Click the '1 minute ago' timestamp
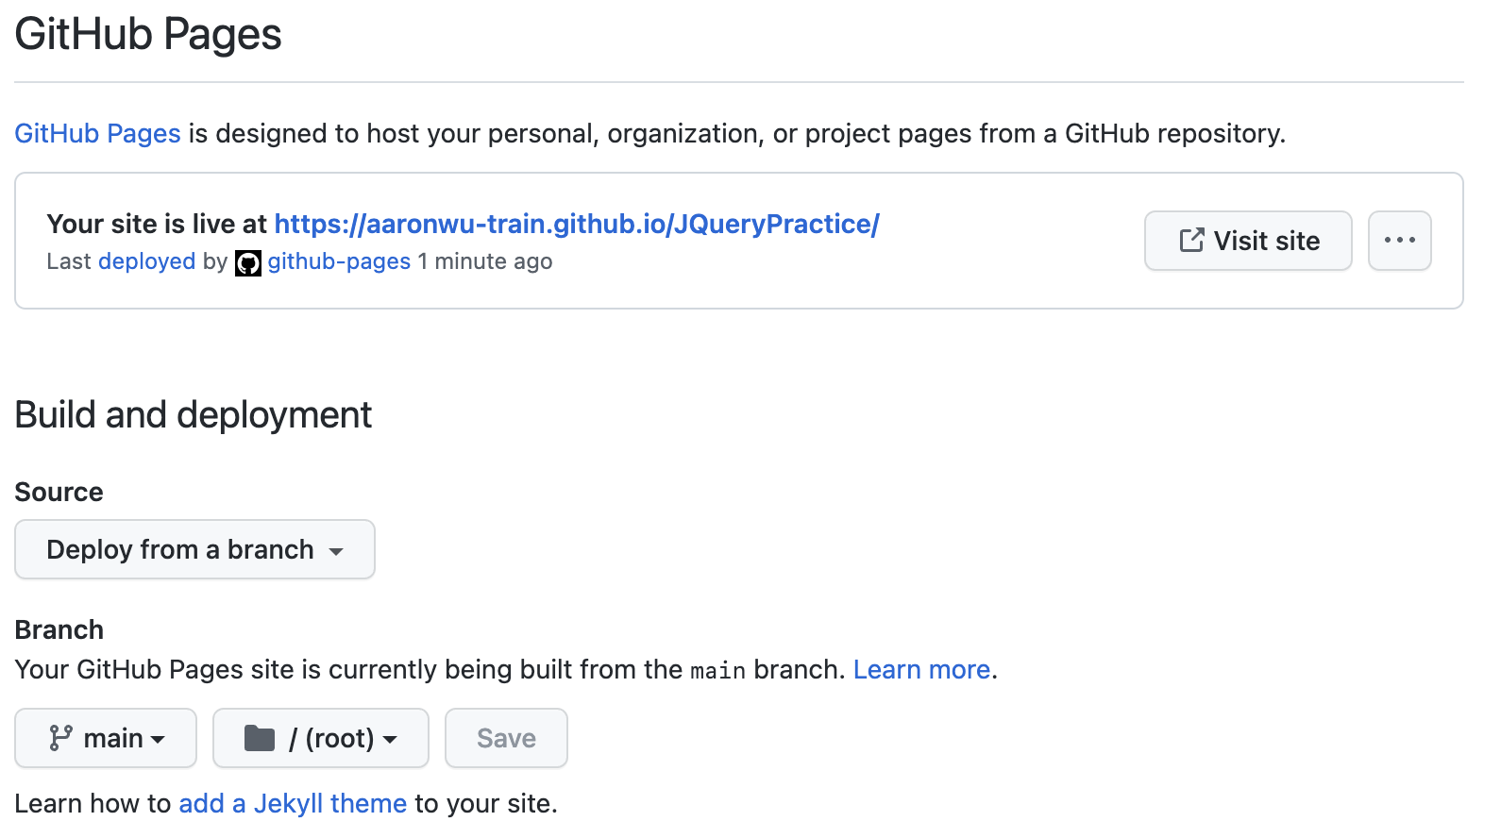Viewport: 1501px width, 838px height. (x=485, y=261)
